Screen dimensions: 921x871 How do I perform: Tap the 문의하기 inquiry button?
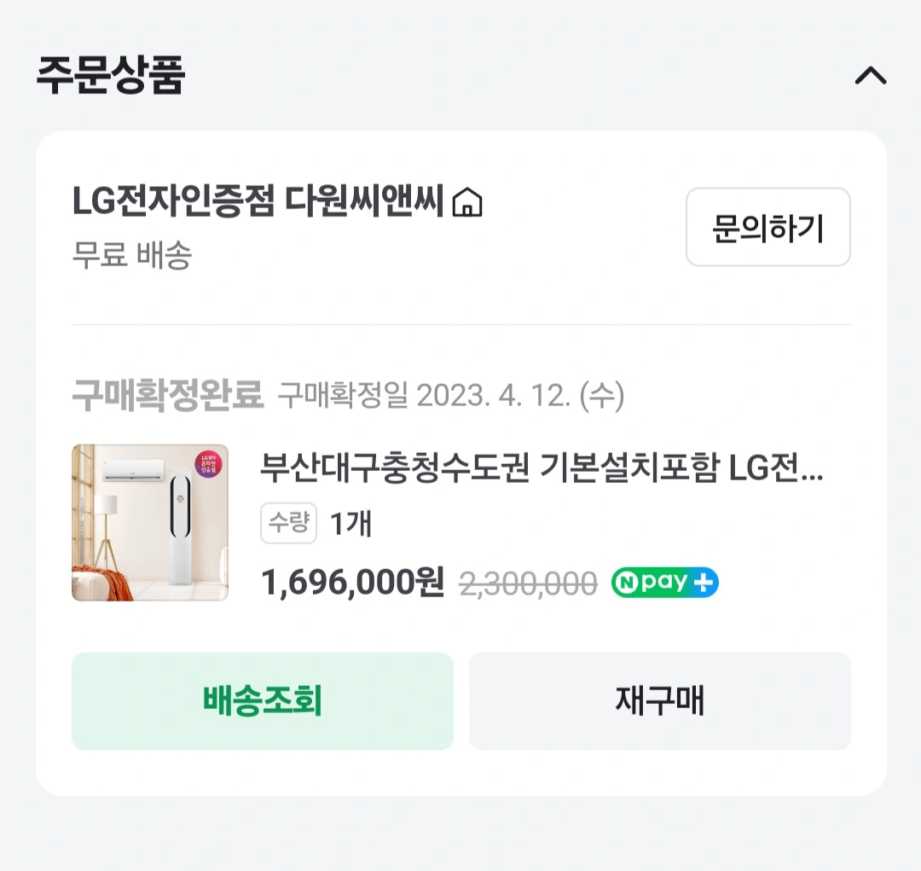(x=767, y=227)
